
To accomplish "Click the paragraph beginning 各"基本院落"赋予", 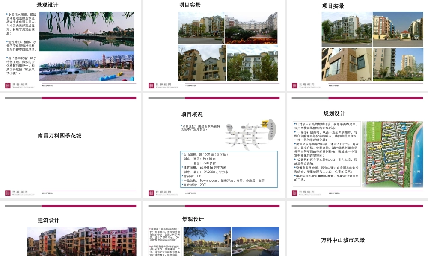I will point(21,66).
